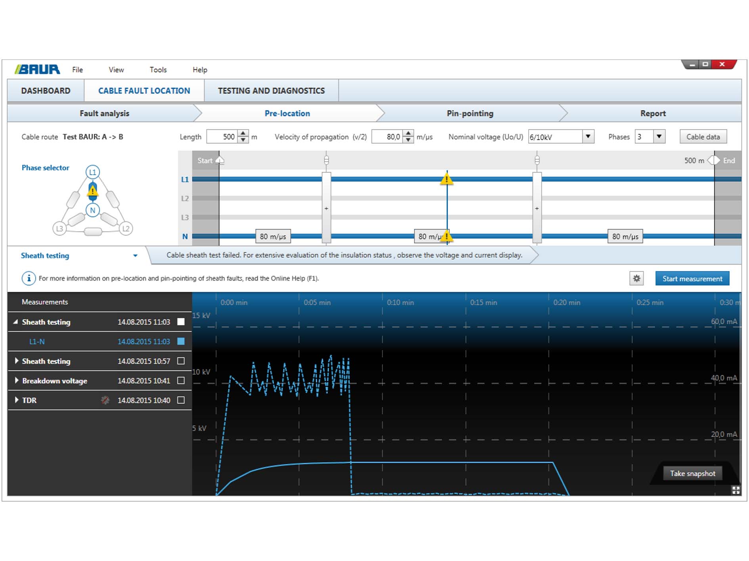Check the TDR measurement checkbox
The height and width of the screenshot is (561, 749).
point(181,400)
